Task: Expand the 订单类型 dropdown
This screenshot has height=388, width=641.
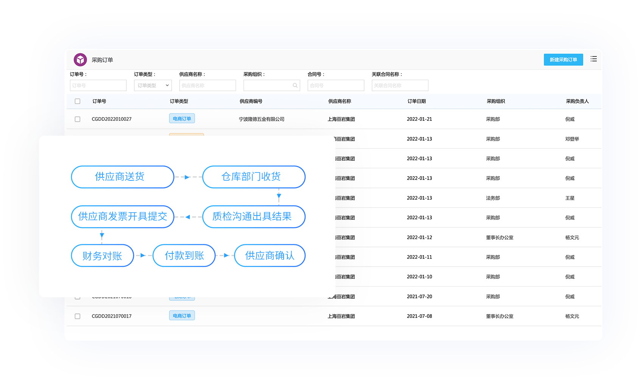Action: 153,85
